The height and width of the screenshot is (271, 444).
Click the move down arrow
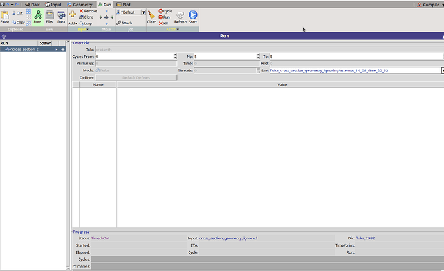pyautogui.click(x=106, y=24)
